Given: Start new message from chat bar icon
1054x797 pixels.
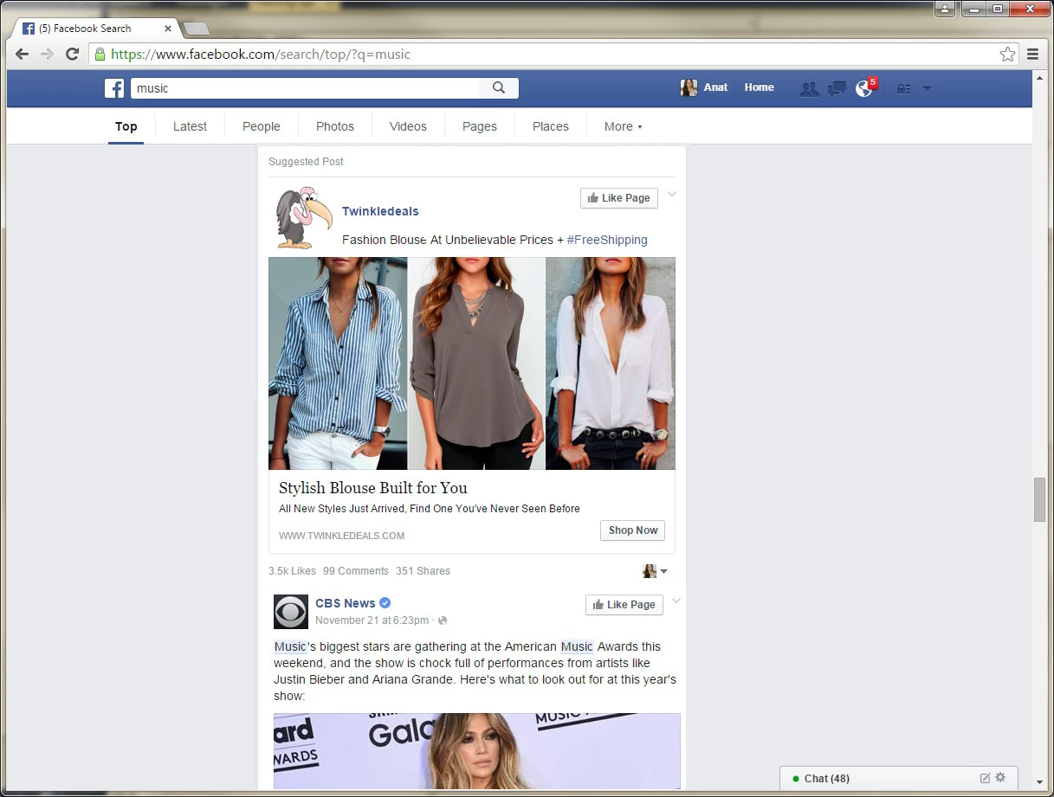Looking at the screenshot, I should [x=985, y=778].
